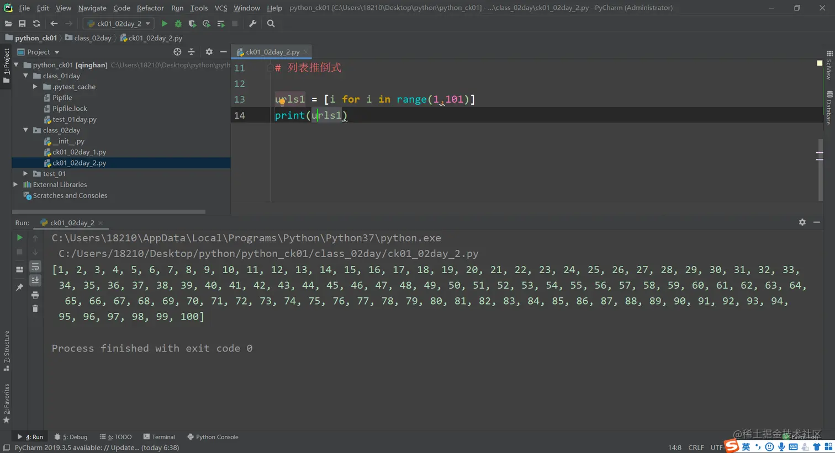Open the Database side panel
Image resolution: width=835 pixels, height=453 pixels.
coord(829,108)
